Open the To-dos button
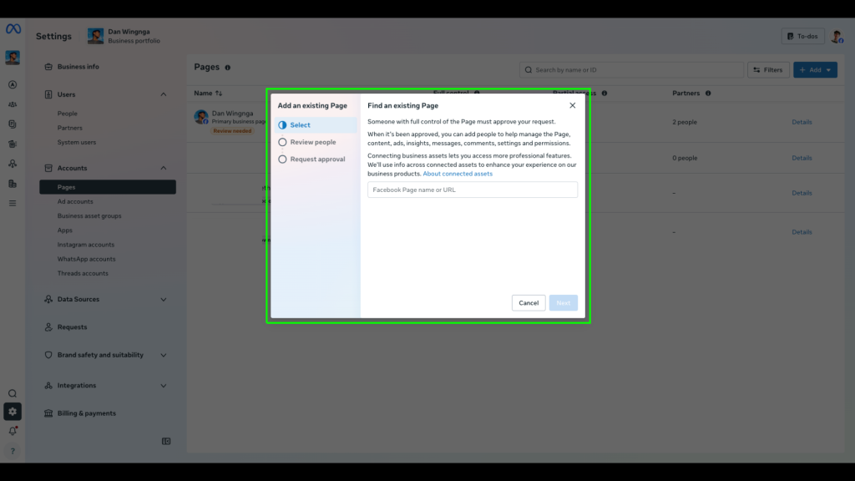The width and height of the screenshot is (855, 481). [802, 37]
